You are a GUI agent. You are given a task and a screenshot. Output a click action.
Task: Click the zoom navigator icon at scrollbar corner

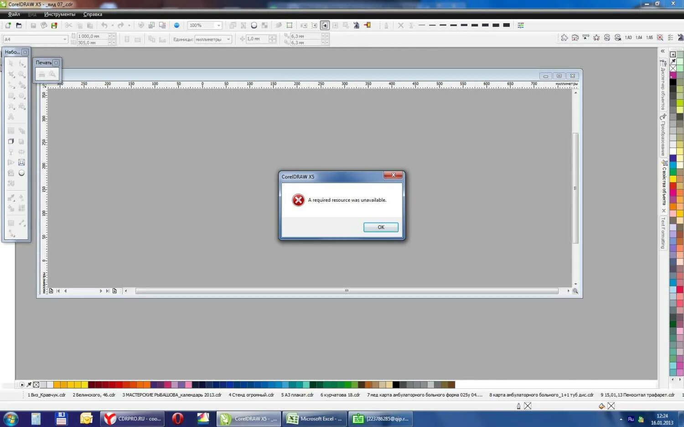point(575,291)
